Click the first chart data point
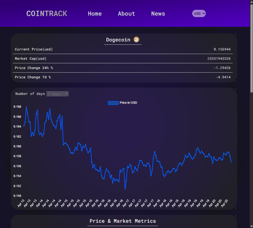This screenshot has width=253, height=228. pyautogui.click(x=24, y=126)
